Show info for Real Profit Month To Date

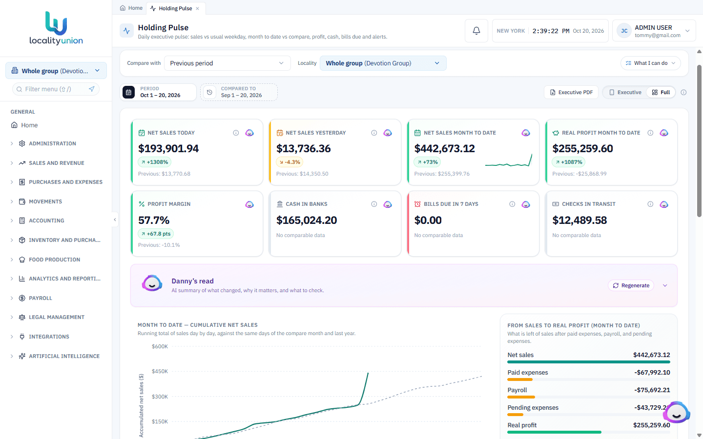(650, 133)
